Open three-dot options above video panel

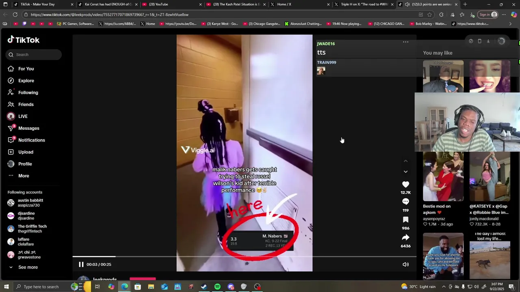point(405,42)
